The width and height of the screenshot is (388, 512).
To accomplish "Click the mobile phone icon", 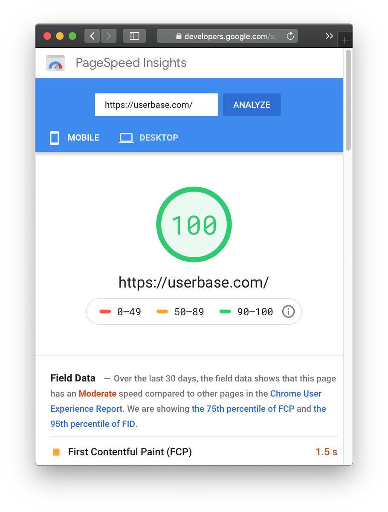I will 54,138.
